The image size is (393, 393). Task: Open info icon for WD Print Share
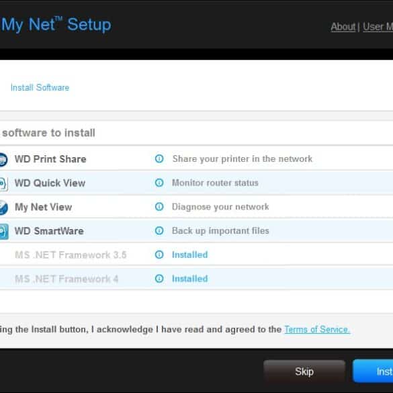coord(159,159)
